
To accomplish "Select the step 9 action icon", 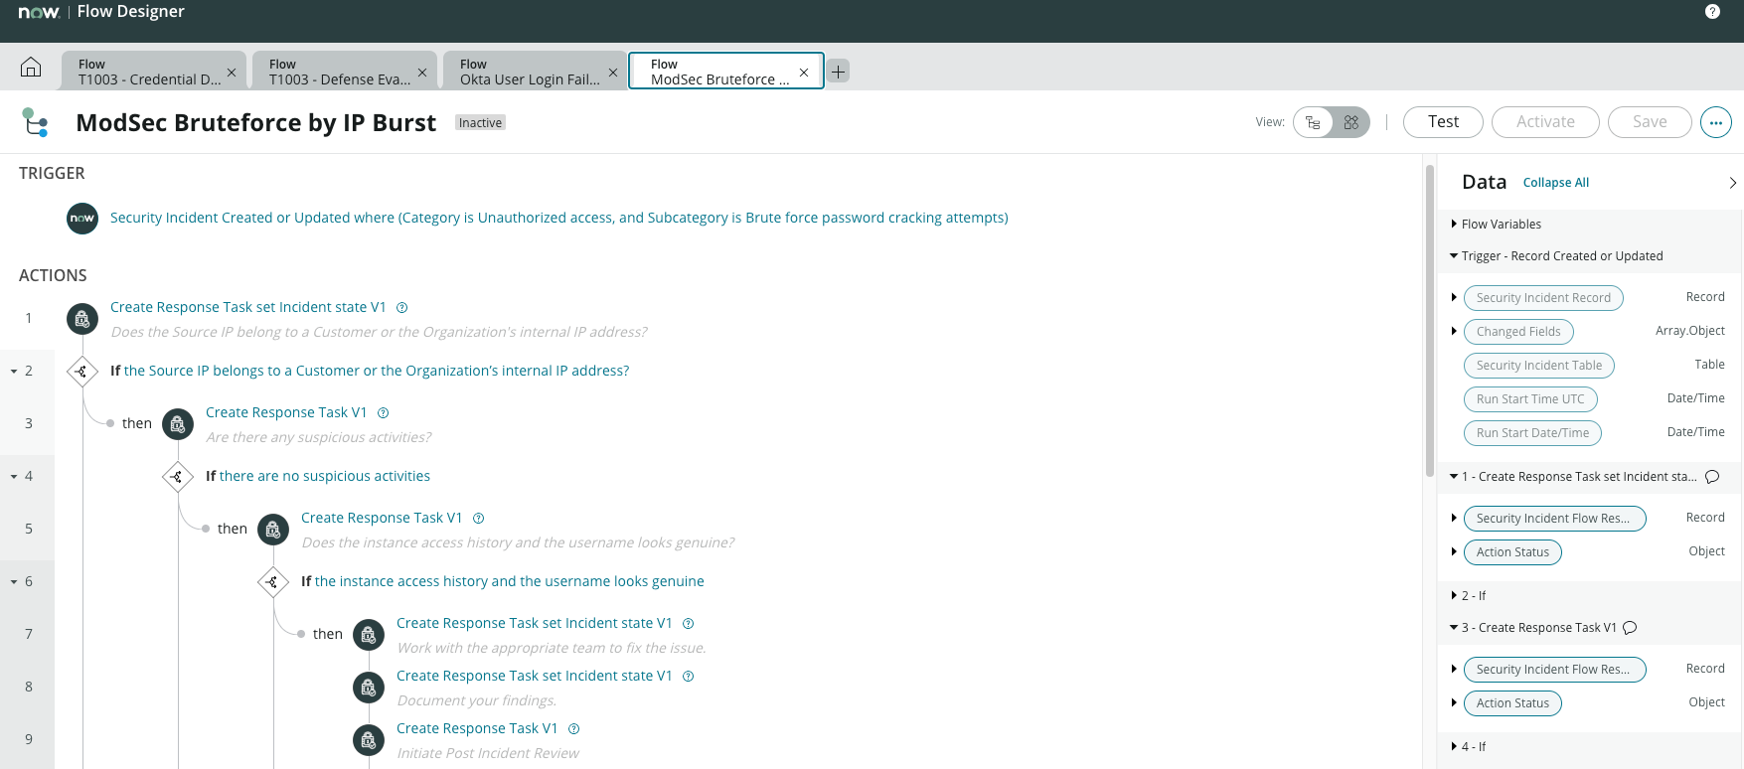I will 369,740.
